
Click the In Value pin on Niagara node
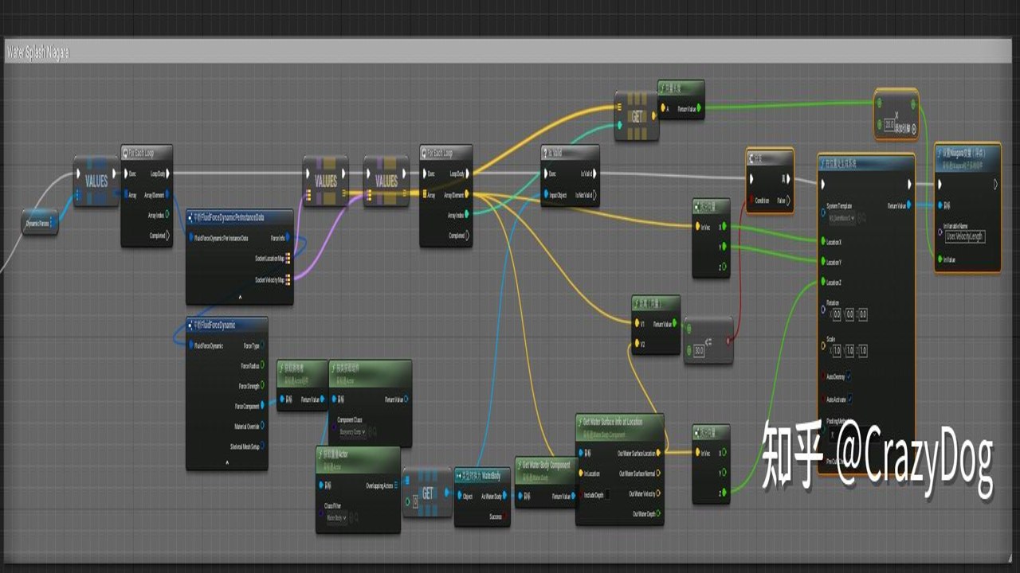(940, 259)
